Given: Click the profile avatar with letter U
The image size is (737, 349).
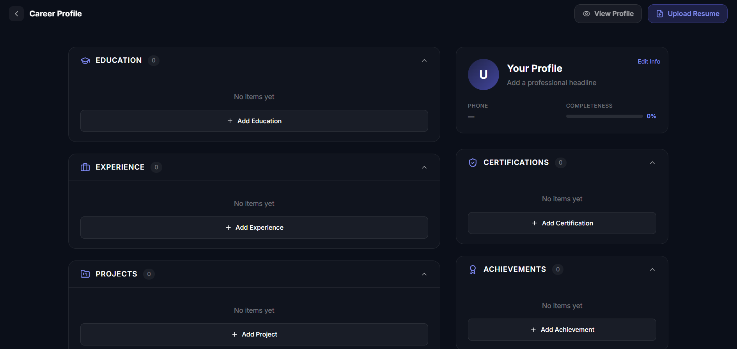Looking at the screenshot, I should pos(483,74).
